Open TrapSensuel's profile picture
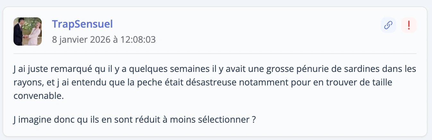 [x=28, y=31]
